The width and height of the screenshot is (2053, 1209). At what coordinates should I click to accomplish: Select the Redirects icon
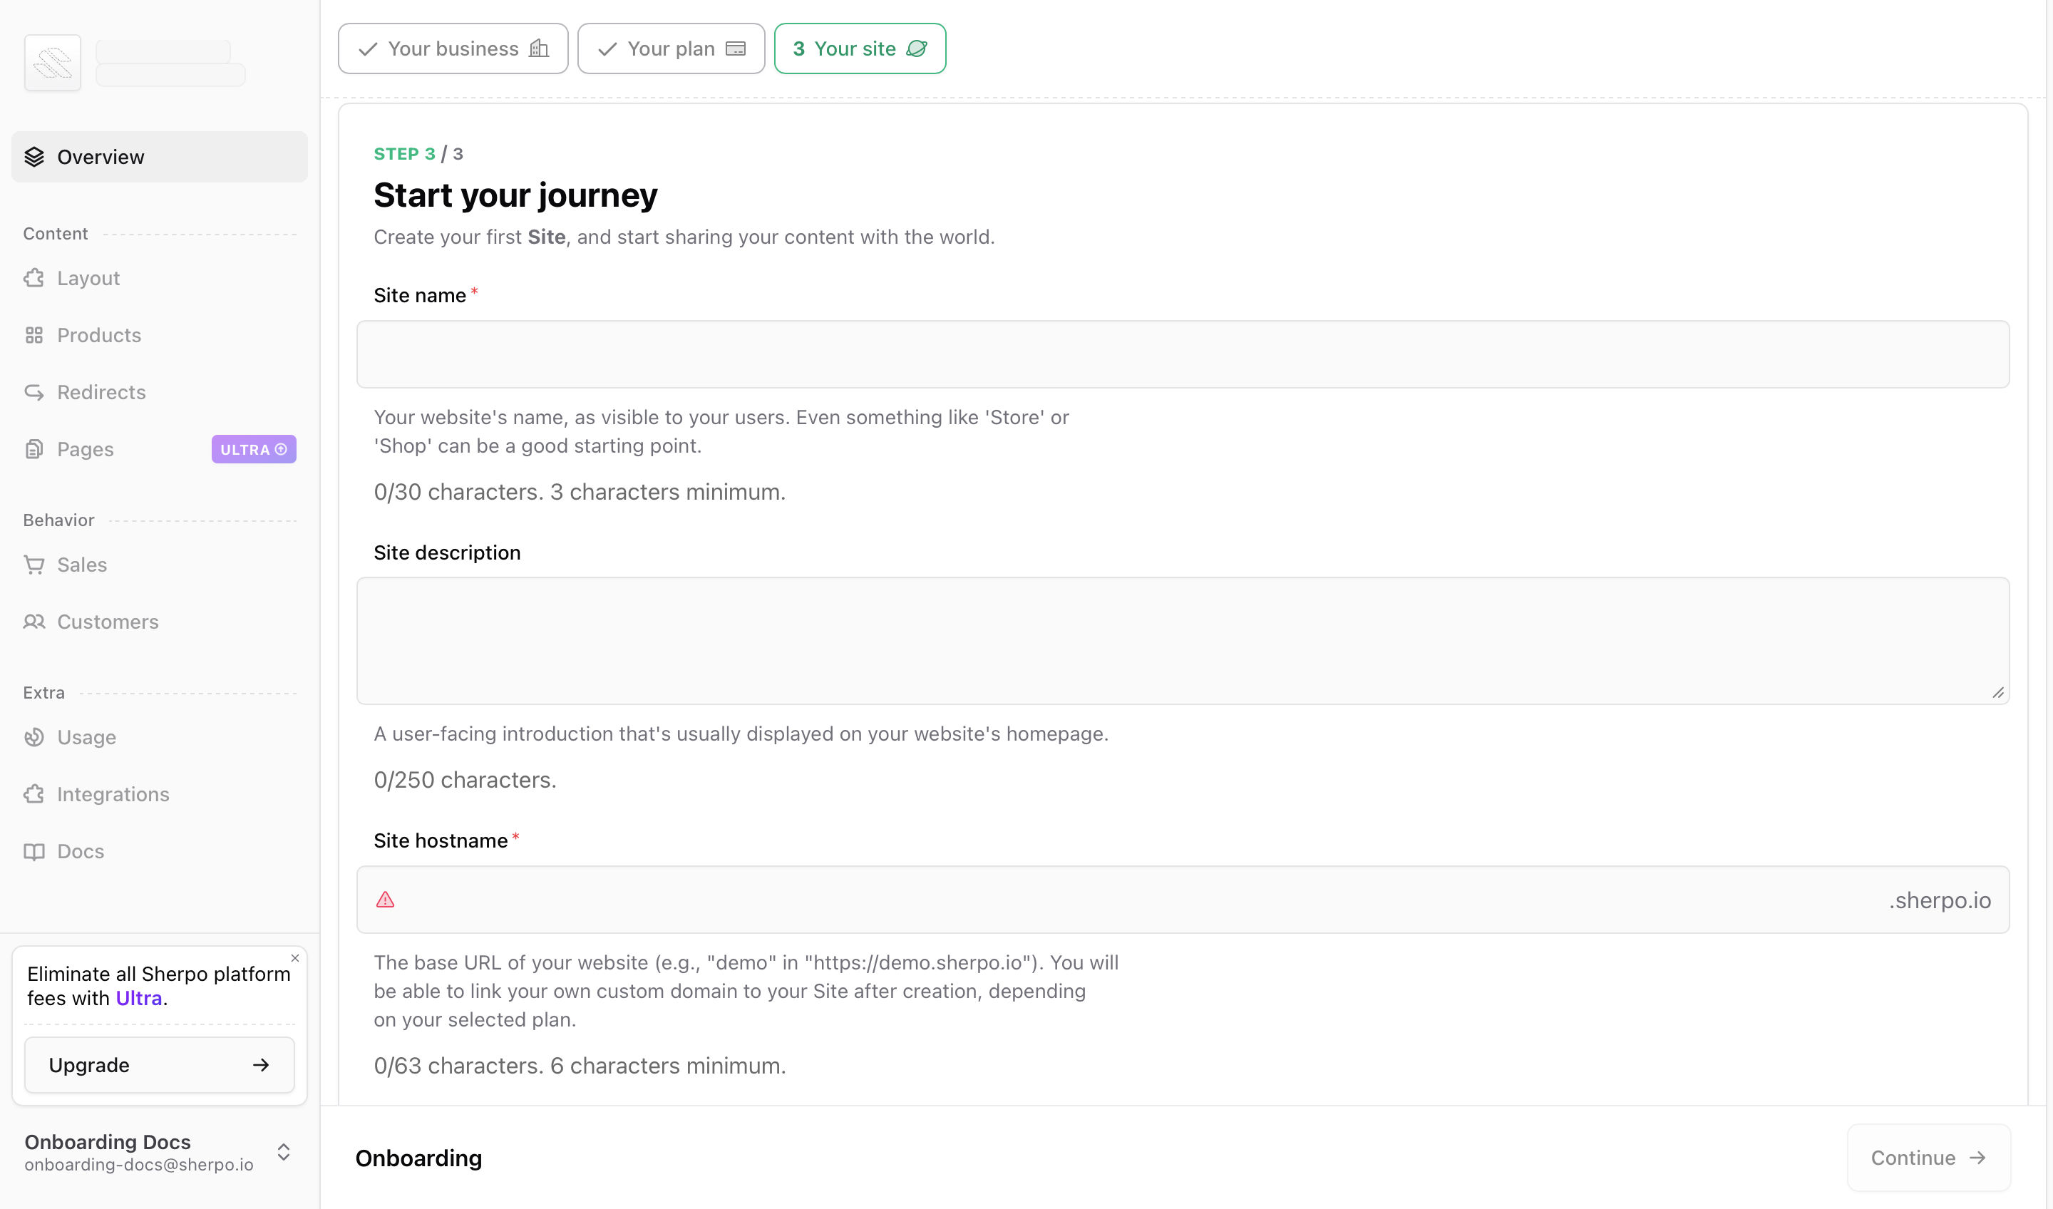[x=34, y=392]
